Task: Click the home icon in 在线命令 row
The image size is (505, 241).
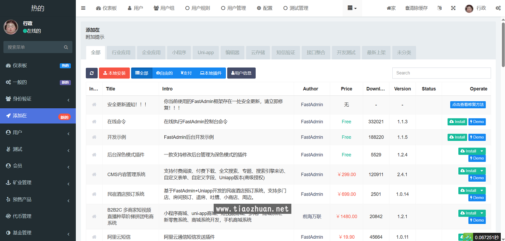Action: click(94, 122)
